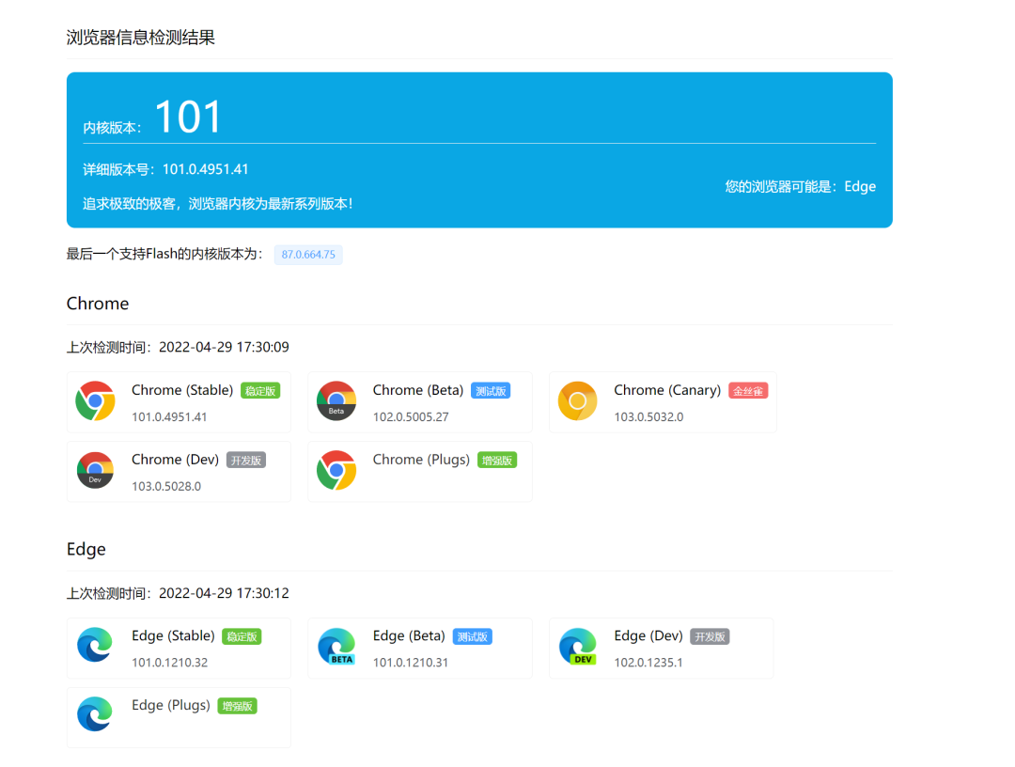Screen dimensions: 1015x767
Task: Click version number 103.0.5032.0
Action: point(648,416)
